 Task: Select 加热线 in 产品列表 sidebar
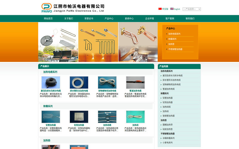(166, 111)
